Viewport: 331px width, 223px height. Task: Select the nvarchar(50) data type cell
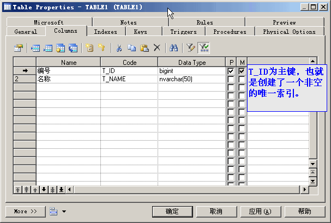coord(192,79)
